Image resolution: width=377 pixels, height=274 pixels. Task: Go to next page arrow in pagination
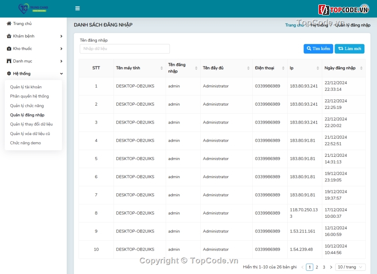331,267
